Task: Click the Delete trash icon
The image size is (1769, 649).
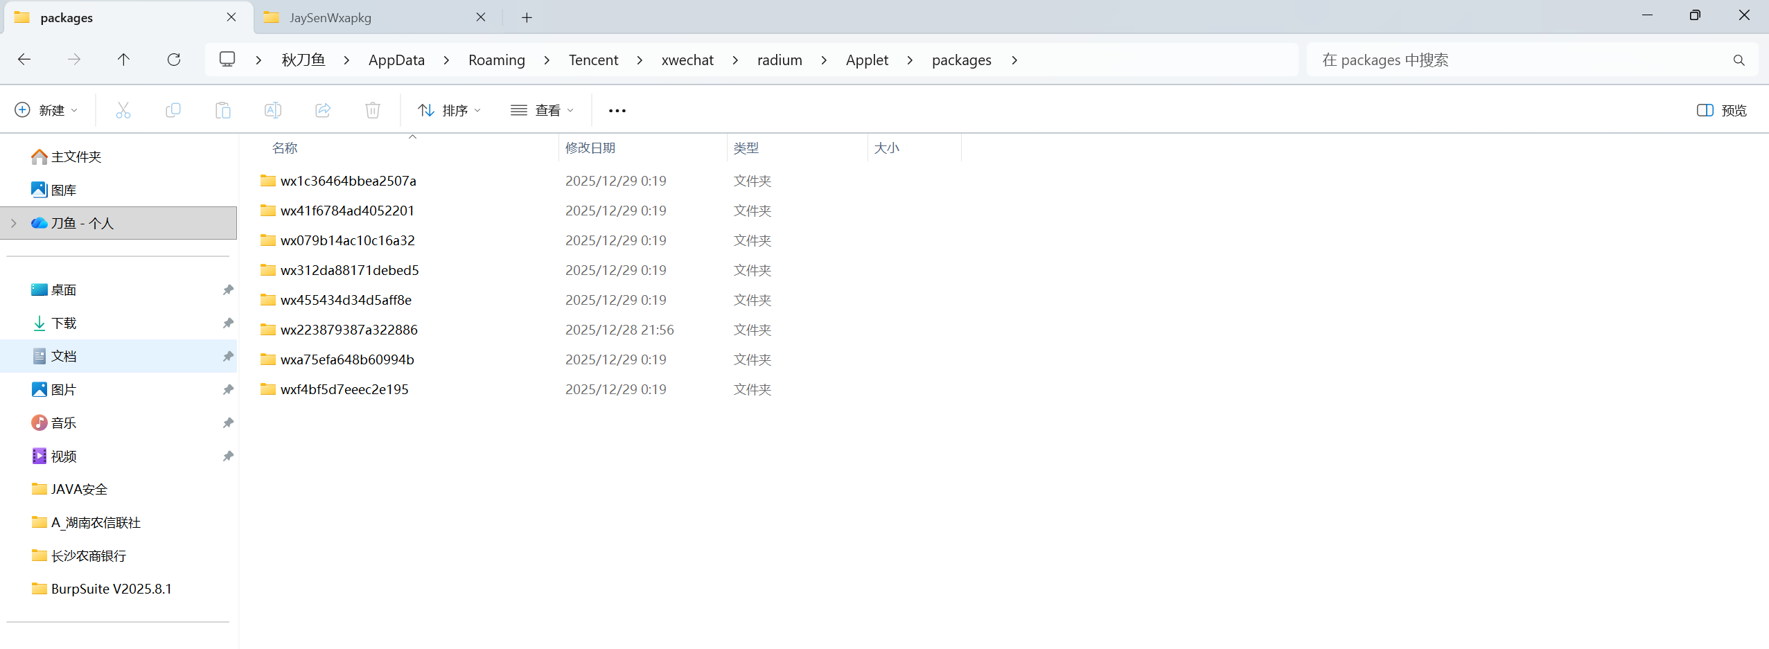Action: pos(373,110)
